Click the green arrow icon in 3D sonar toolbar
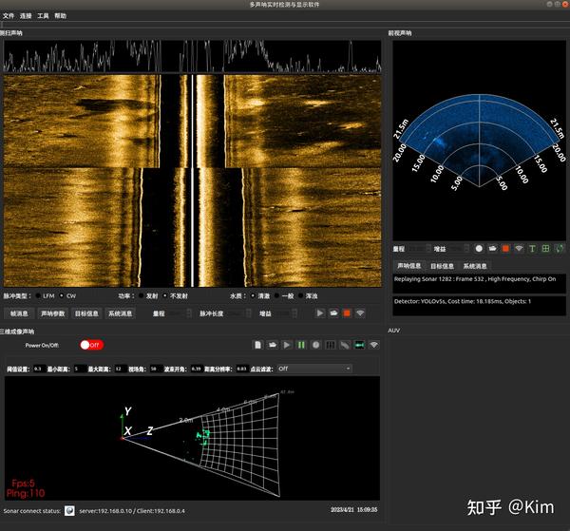Screen dimensions: 570x531 tap(359, 345)
